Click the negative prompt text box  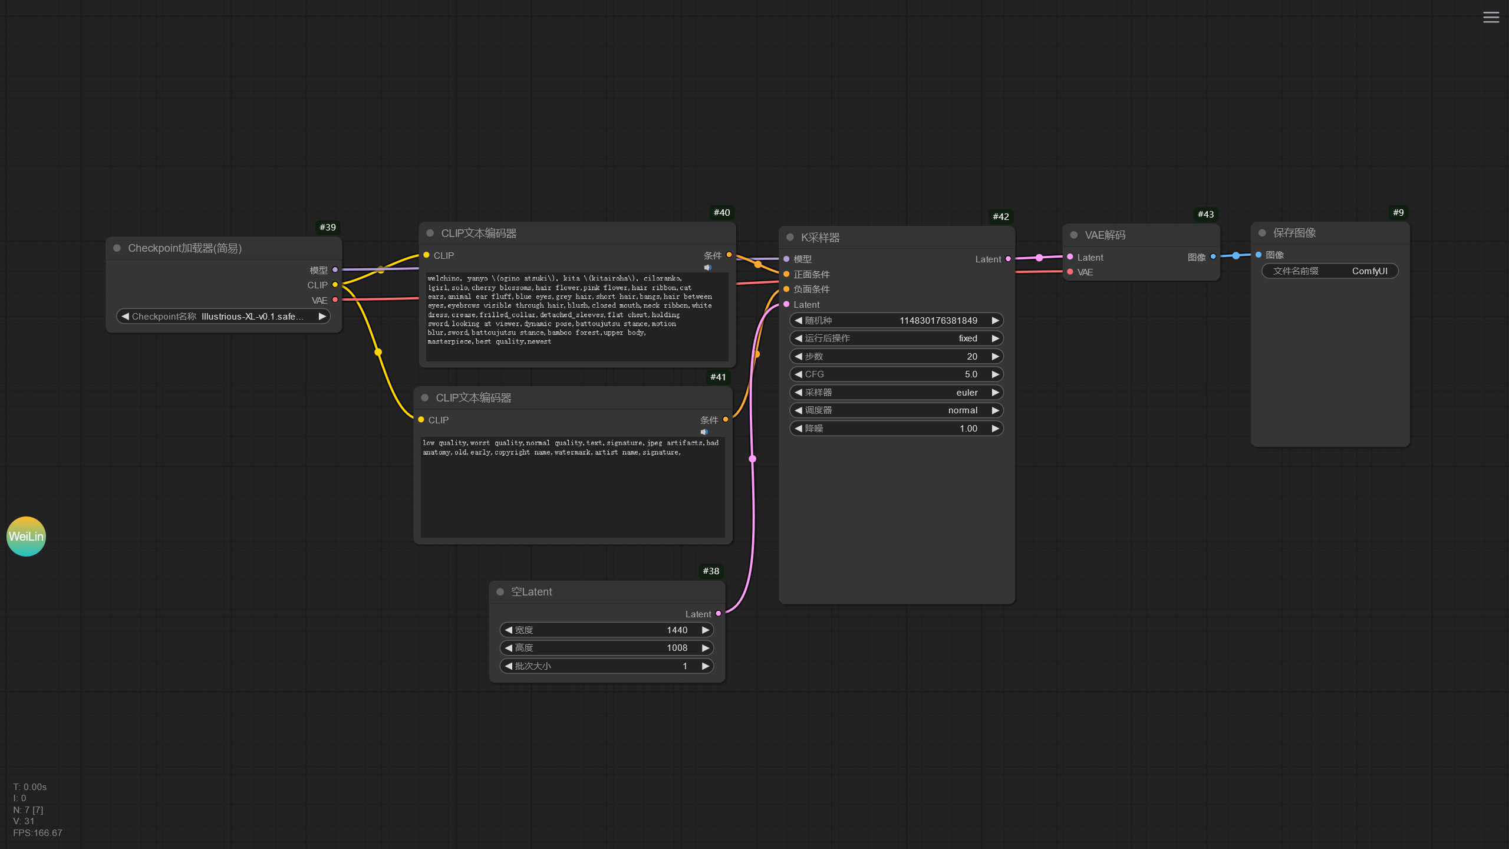[572, 486]
